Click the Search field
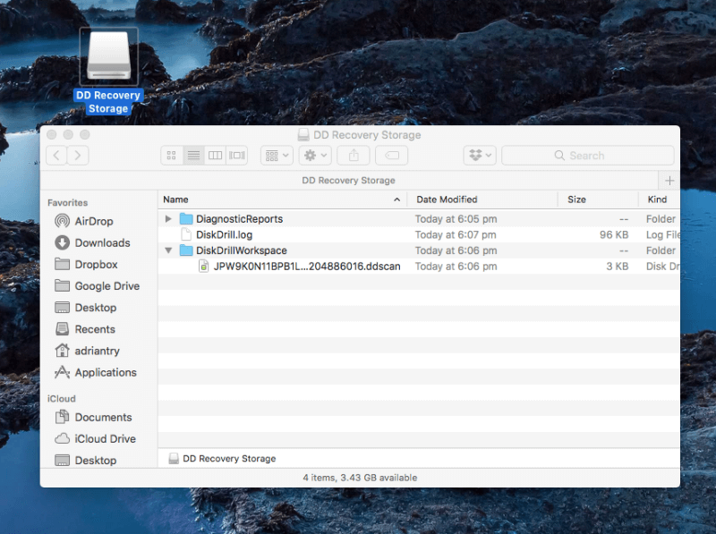716x534 pixels. click(x=587, y=156)
